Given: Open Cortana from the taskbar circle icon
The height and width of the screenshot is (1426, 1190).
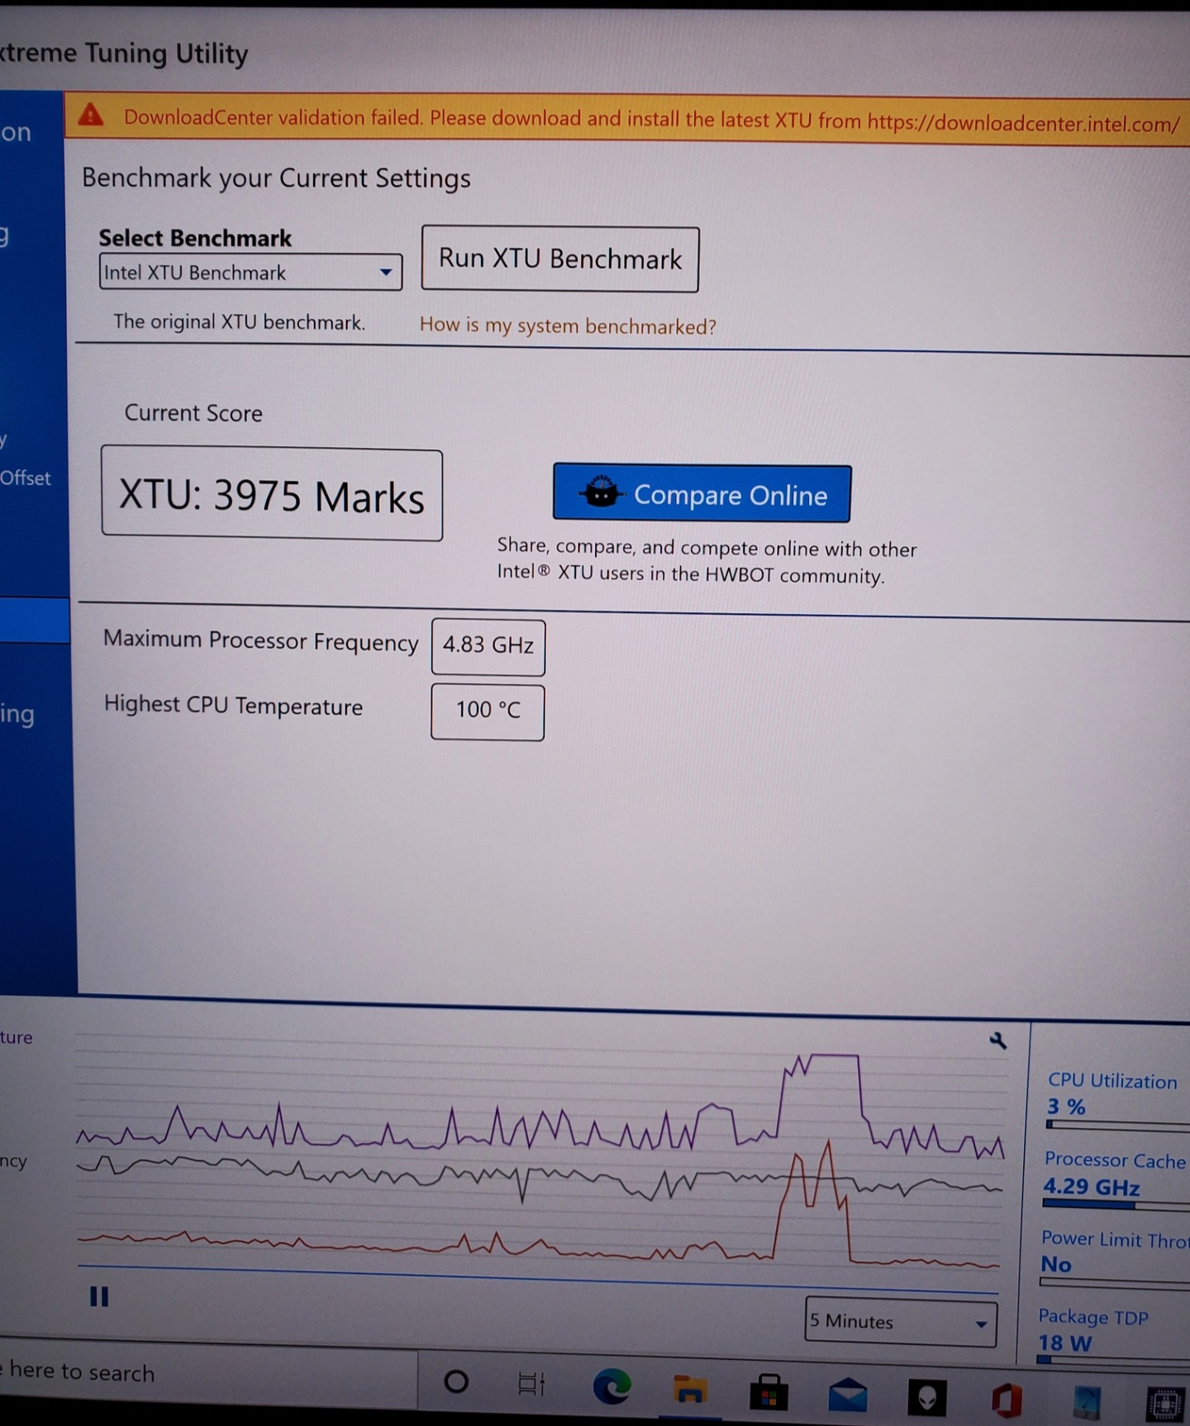Looking at the screenshot, I should pos(456,1381).
